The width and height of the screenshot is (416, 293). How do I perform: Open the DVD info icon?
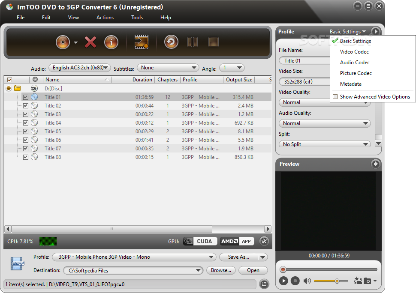coord(111,42)
